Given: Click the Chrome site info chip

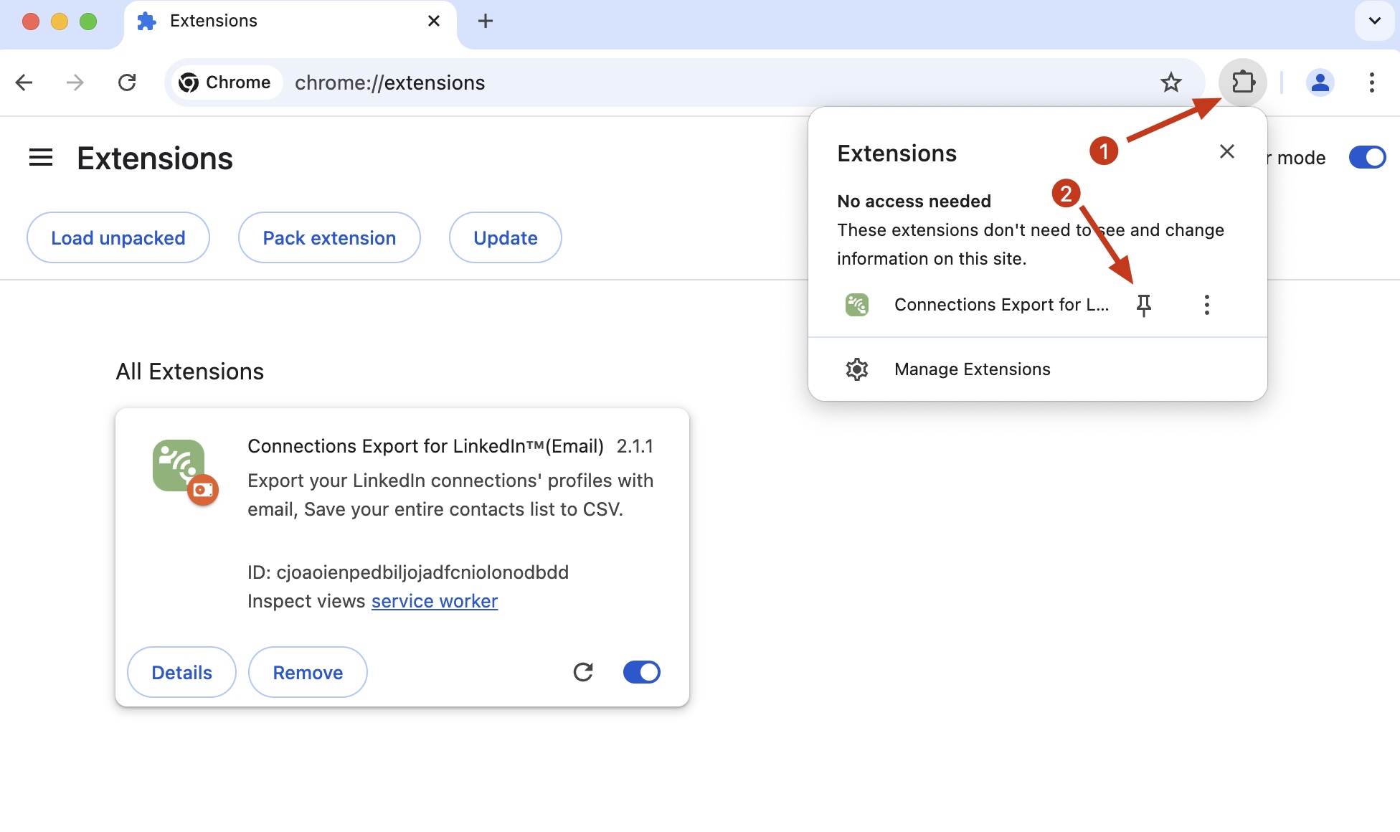Looking at the screenshot, I should 226,82.
